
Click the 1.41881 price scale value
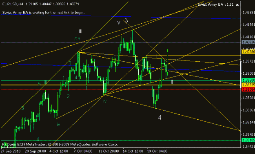tap(248, 25)
